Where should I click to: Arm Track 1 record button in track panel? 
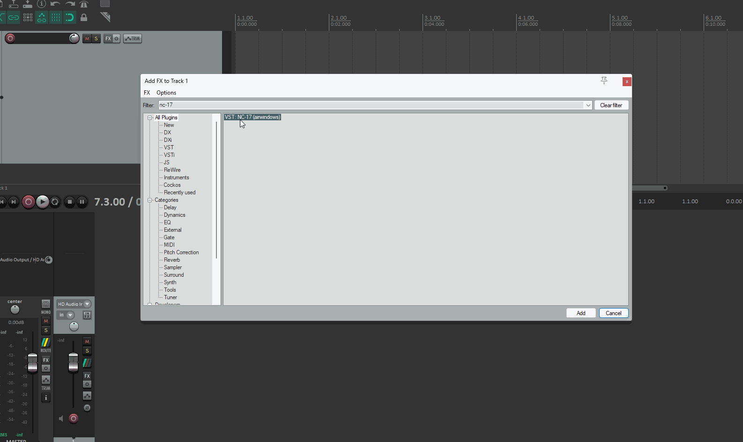click(10, 38)
